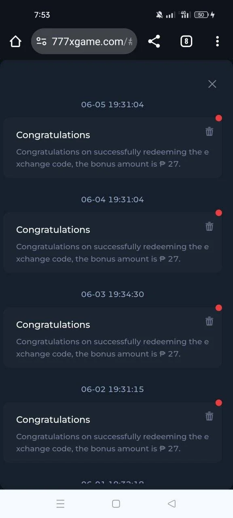Open site settings icon in address bar
The width and height of the screenshot is (233, 518).
pyautogui.click(x=41, y=41)
